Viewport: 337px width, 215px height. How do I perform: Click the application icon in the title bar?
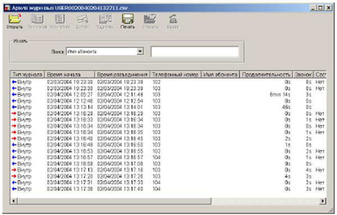tap(7, 8)
